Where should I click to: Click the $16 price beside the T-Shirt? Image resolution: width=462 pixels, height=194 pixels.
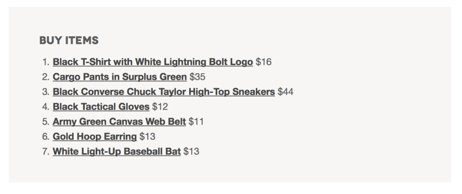(264, 62)
